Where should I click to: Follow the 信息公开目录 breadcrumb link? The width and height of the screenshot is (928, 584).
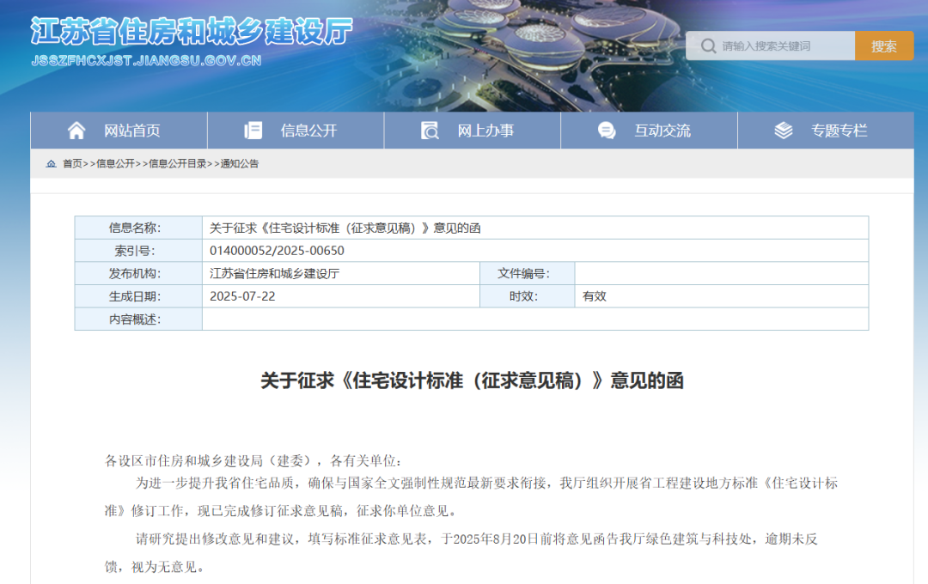pyautogui.click(x=177, y=164)
